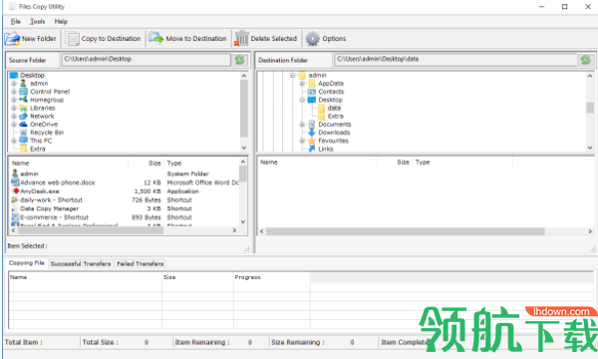Click the destination tree scroll-down arrow
The height and width of the screenshot is (359, 598).
tap(590, 148)
